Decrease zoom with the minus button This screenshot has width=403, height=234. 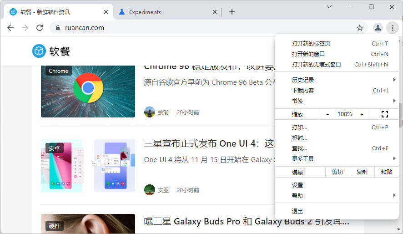click(x=327, y=114)
